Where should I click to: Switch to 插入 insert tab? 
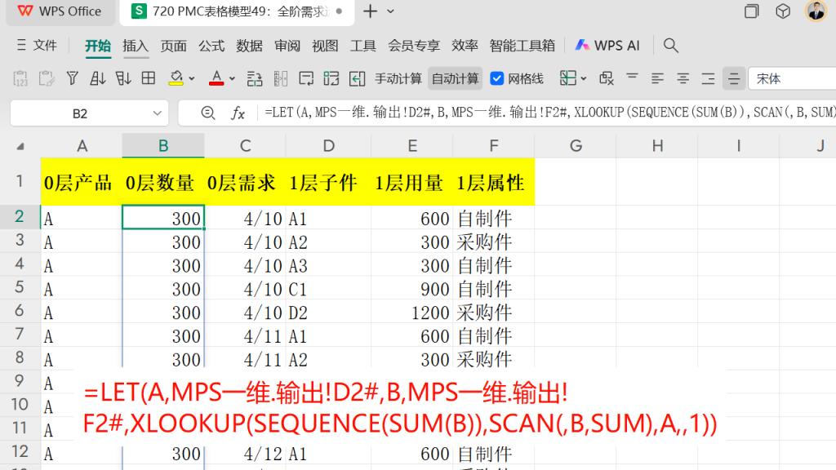136,46
